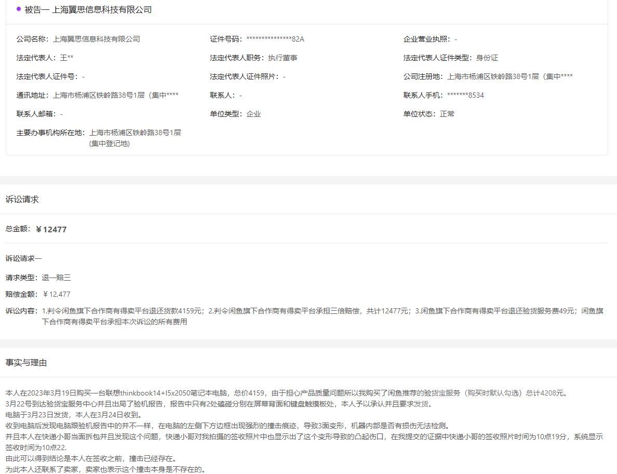Click the 主要办事机构所在地 address text
The width and height of the screenshot is (617, 474).
[135, 138]
